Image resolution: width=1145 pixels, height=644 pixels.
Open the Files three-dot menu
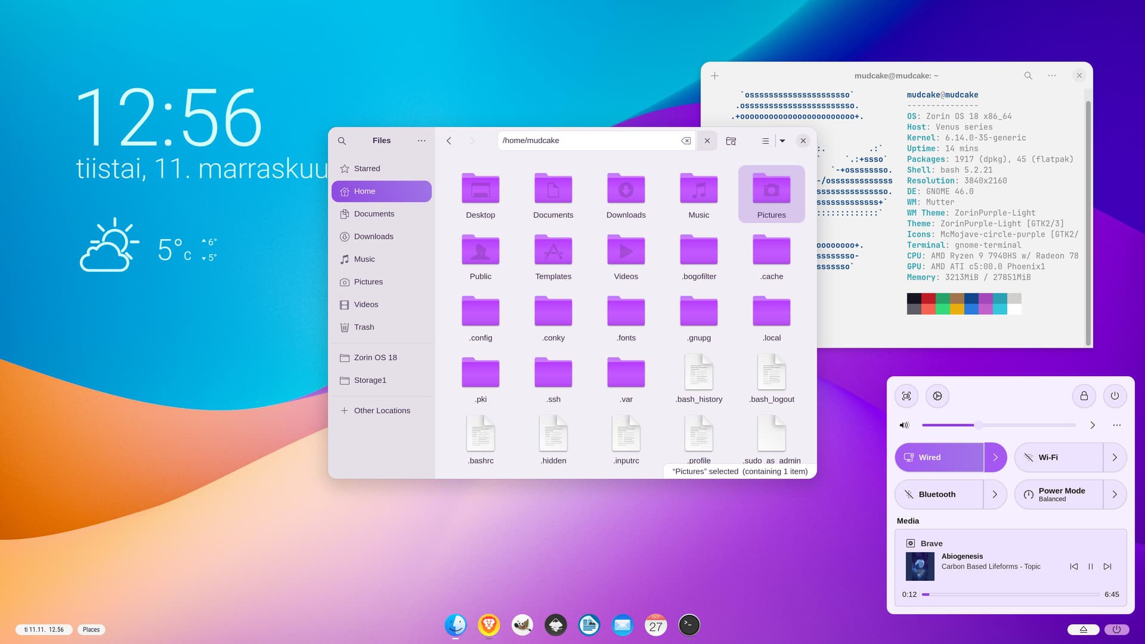pos(422,141)
